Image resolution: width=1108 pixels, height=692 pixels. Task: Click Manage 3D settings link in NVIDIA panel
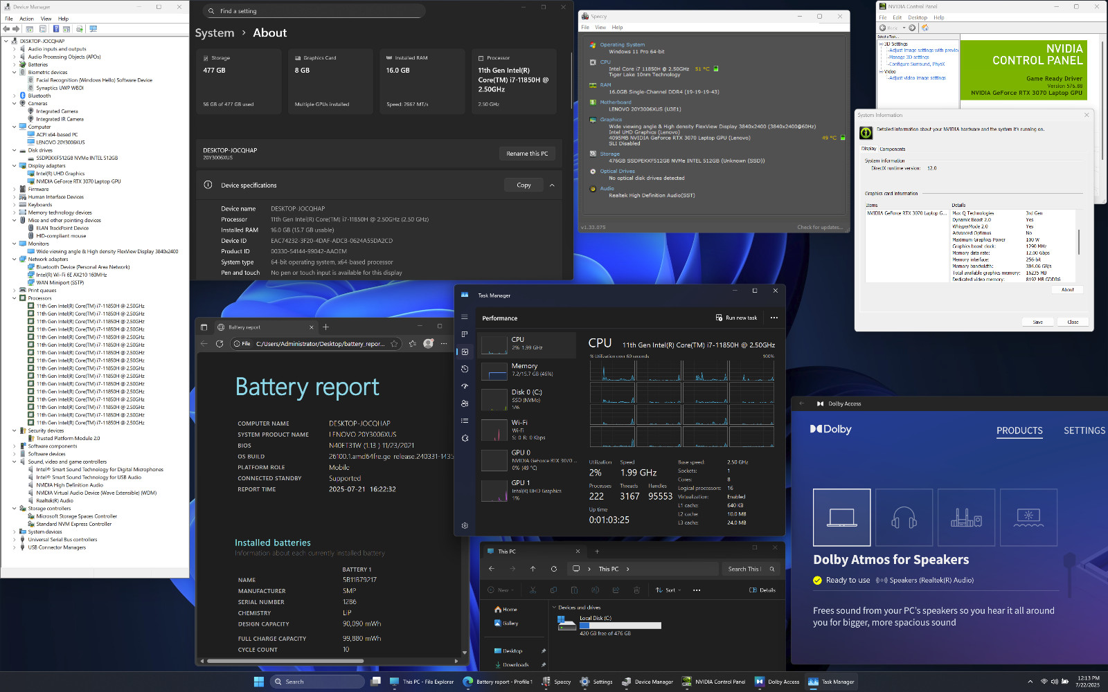tap(909, 57)
